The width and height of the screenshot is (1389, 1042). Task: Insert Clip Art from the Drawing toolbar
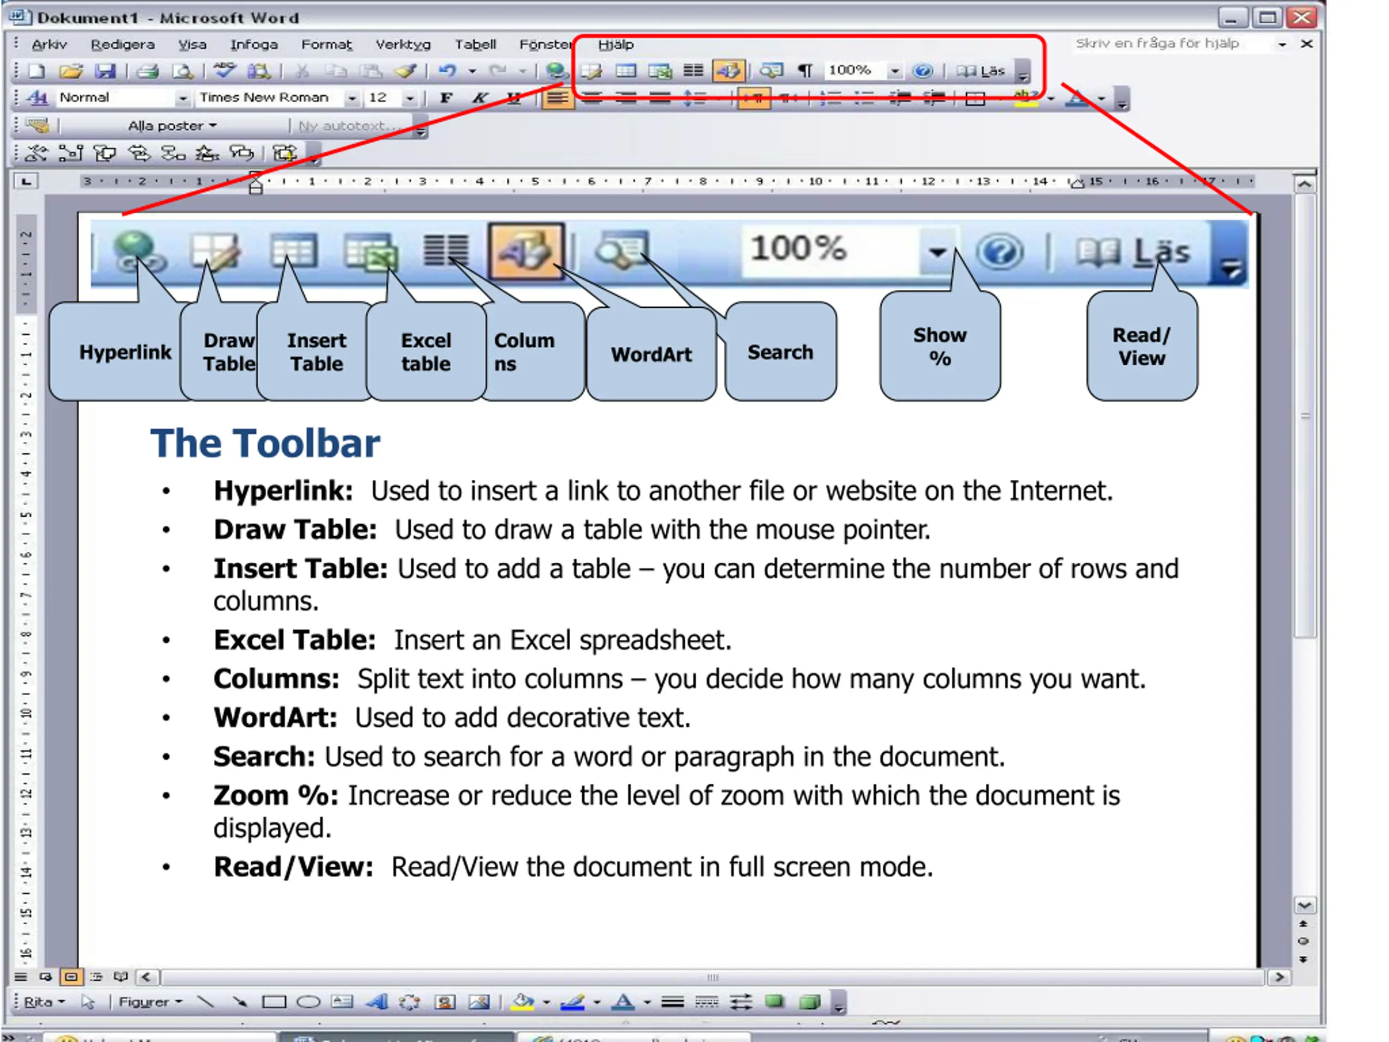click(x=445, y=1002)
